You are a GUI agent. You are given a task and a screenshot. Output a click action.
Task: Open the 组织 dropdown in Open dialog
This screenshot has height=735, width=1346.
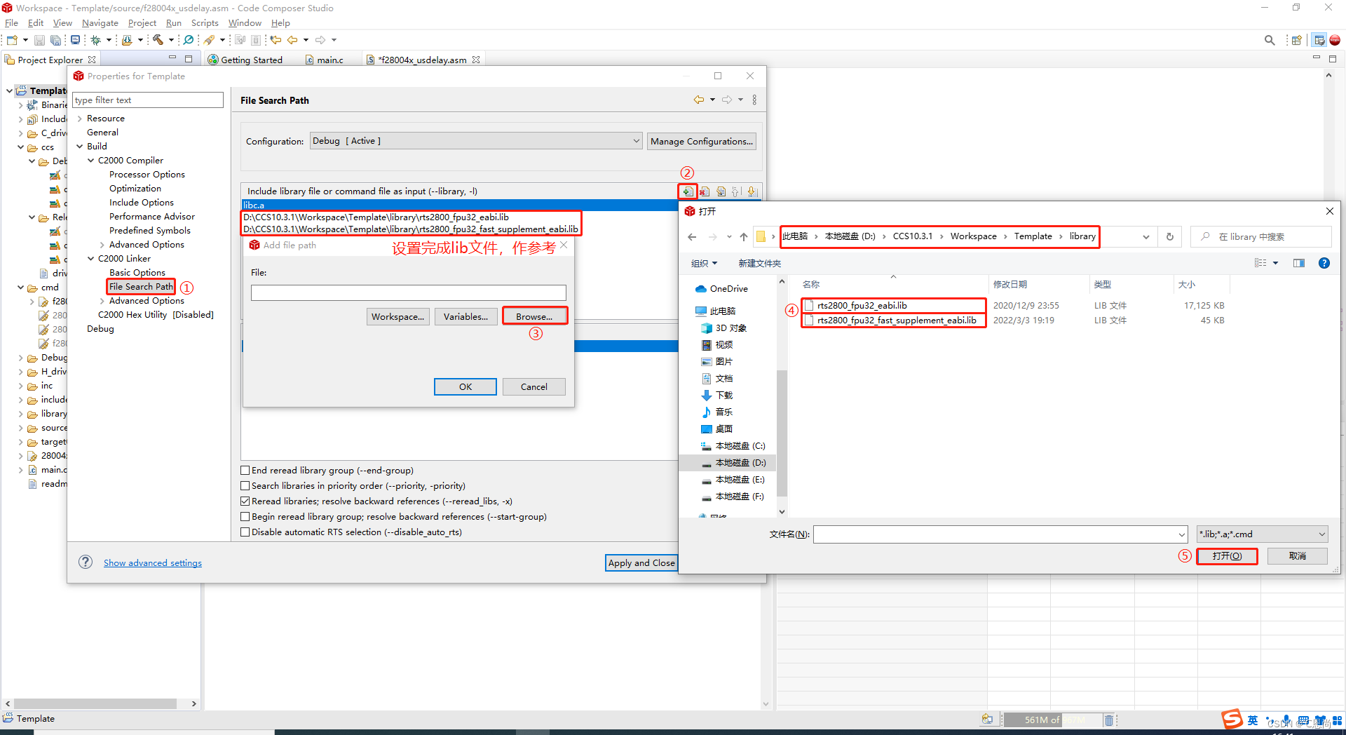pyautogui.click(x=704, y=263)
